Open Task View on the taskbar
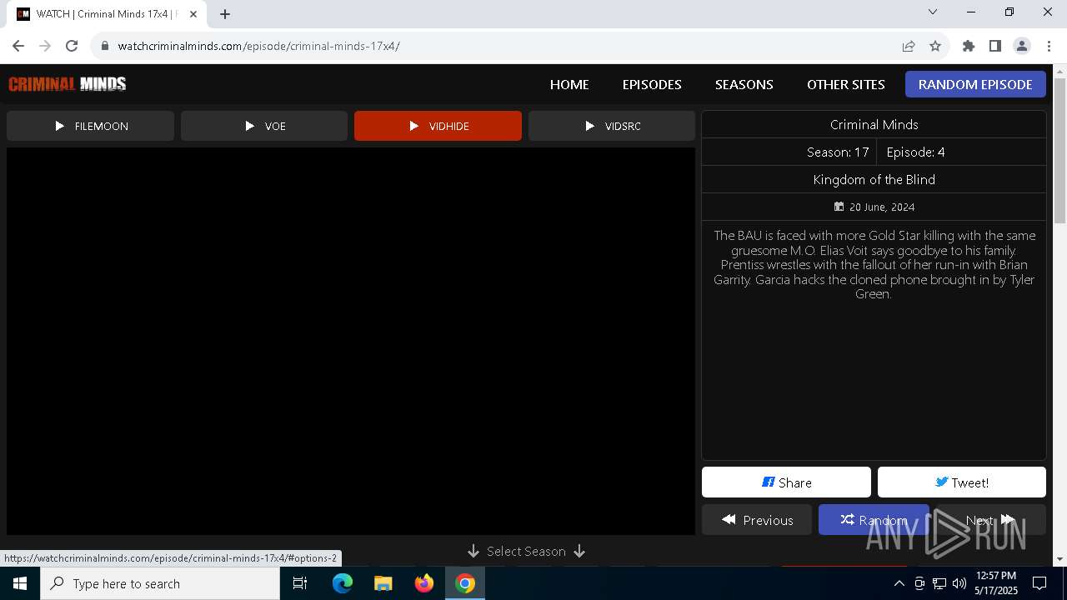 [300, 583]
